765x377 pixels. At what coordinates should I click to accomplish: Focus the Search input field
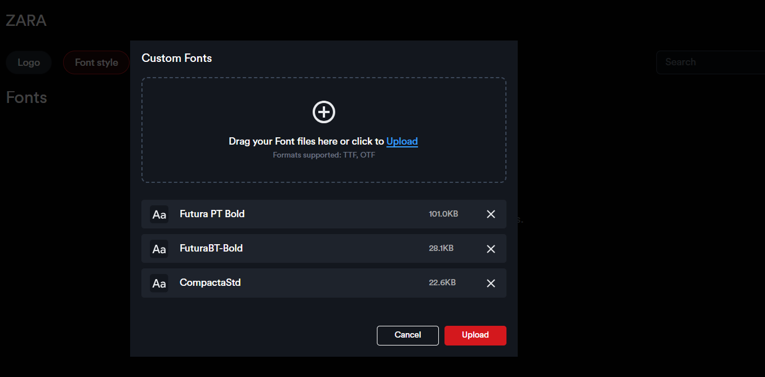[710, 62]
